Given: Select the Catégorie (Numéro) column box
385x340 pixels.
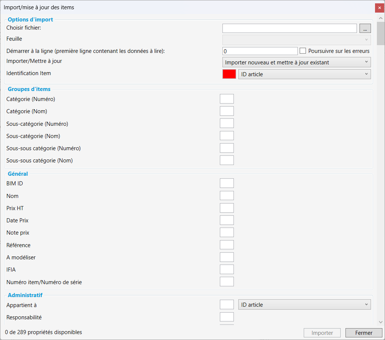Looking at the screenshot, I should [227, 99].
